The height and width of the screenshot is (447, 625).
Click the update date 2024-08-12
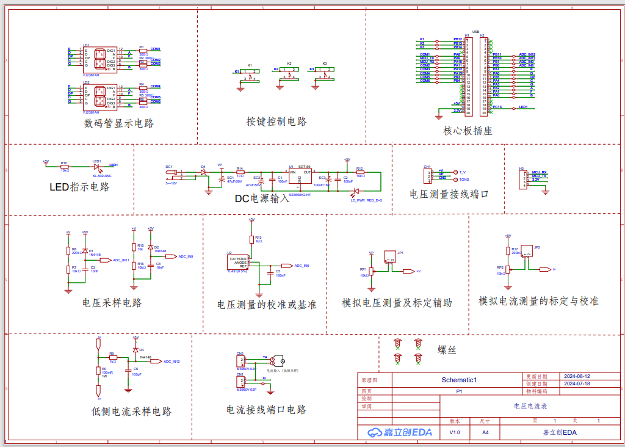point(577,376)
